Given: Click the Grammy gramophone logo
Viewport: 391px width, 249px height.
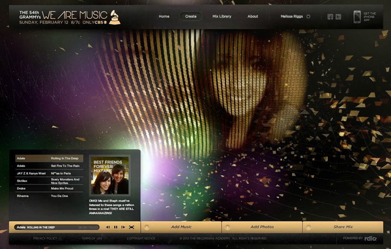Looking at the screenshot, I should (x=115, y=17).
